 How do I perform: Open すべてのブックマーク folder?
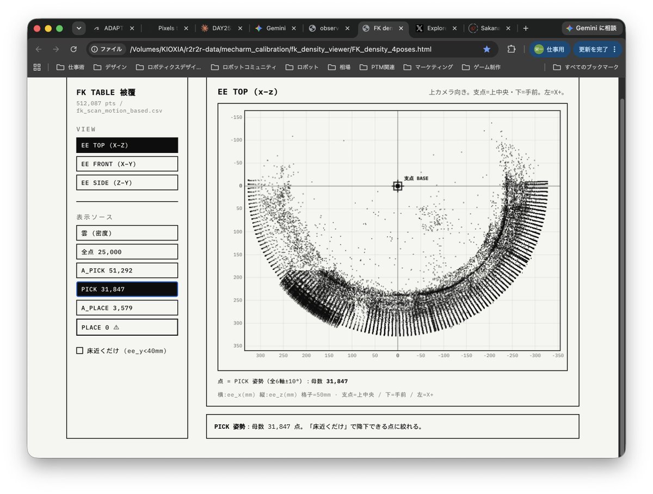586,67
